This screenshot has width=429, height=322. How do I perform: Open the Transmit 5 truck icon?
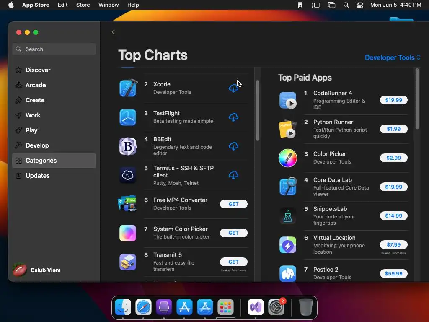coord(128,262)
